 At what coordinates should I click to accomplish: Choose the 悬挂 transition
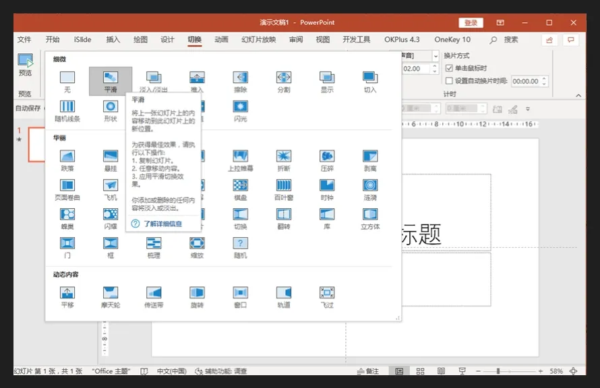point(111,160)
